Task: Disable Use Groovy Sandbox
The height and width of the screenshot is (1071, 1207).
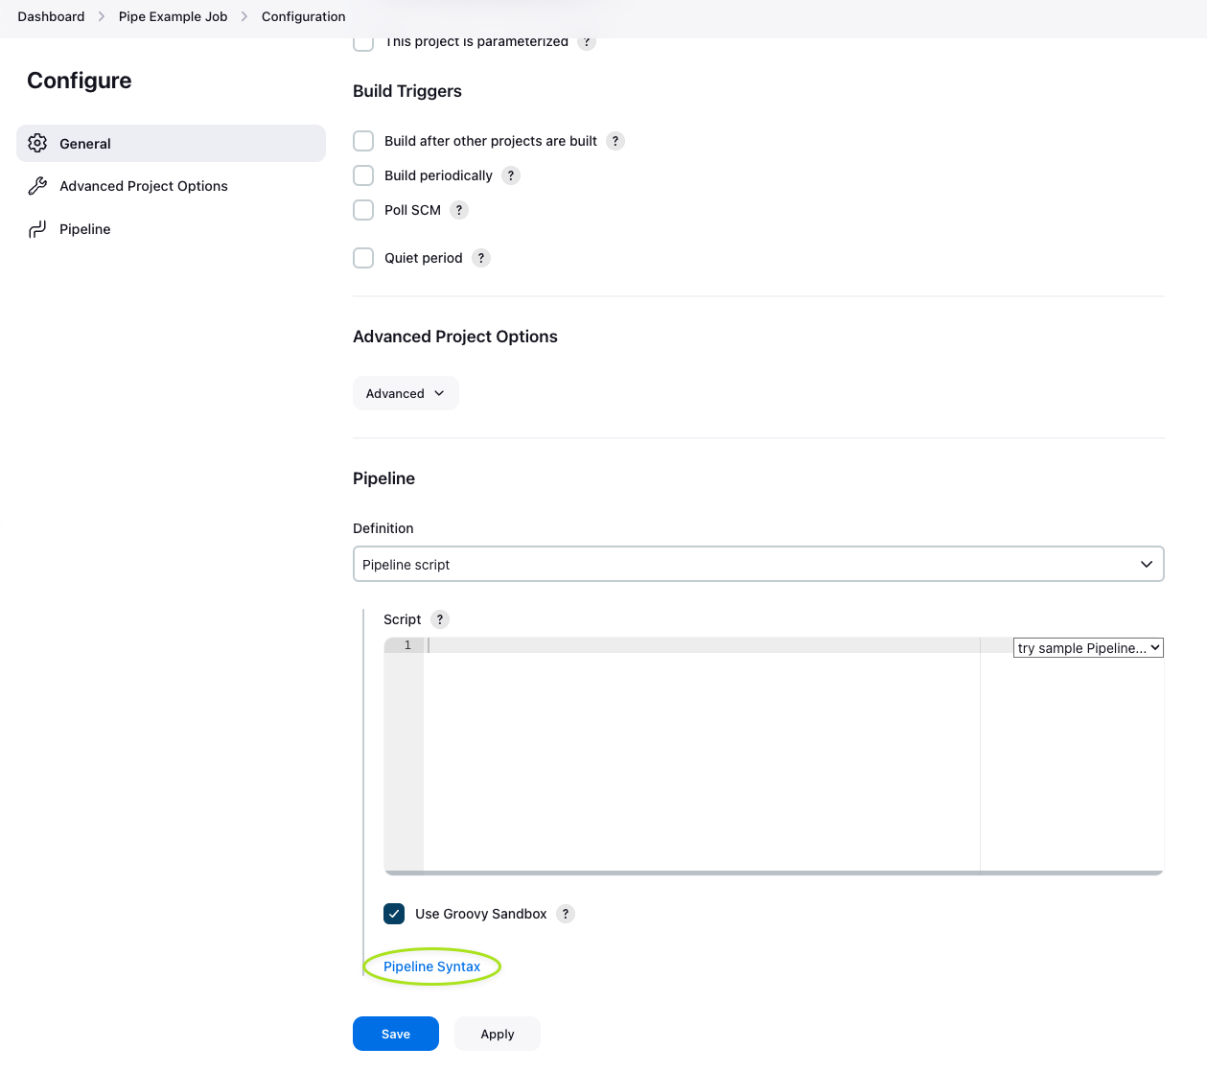Action: 394,914
